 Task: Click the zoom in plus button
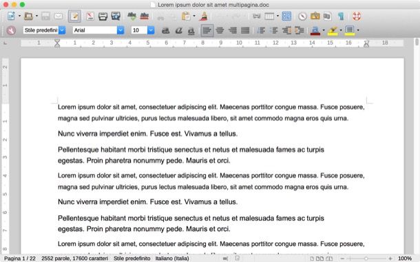[390, 259]
